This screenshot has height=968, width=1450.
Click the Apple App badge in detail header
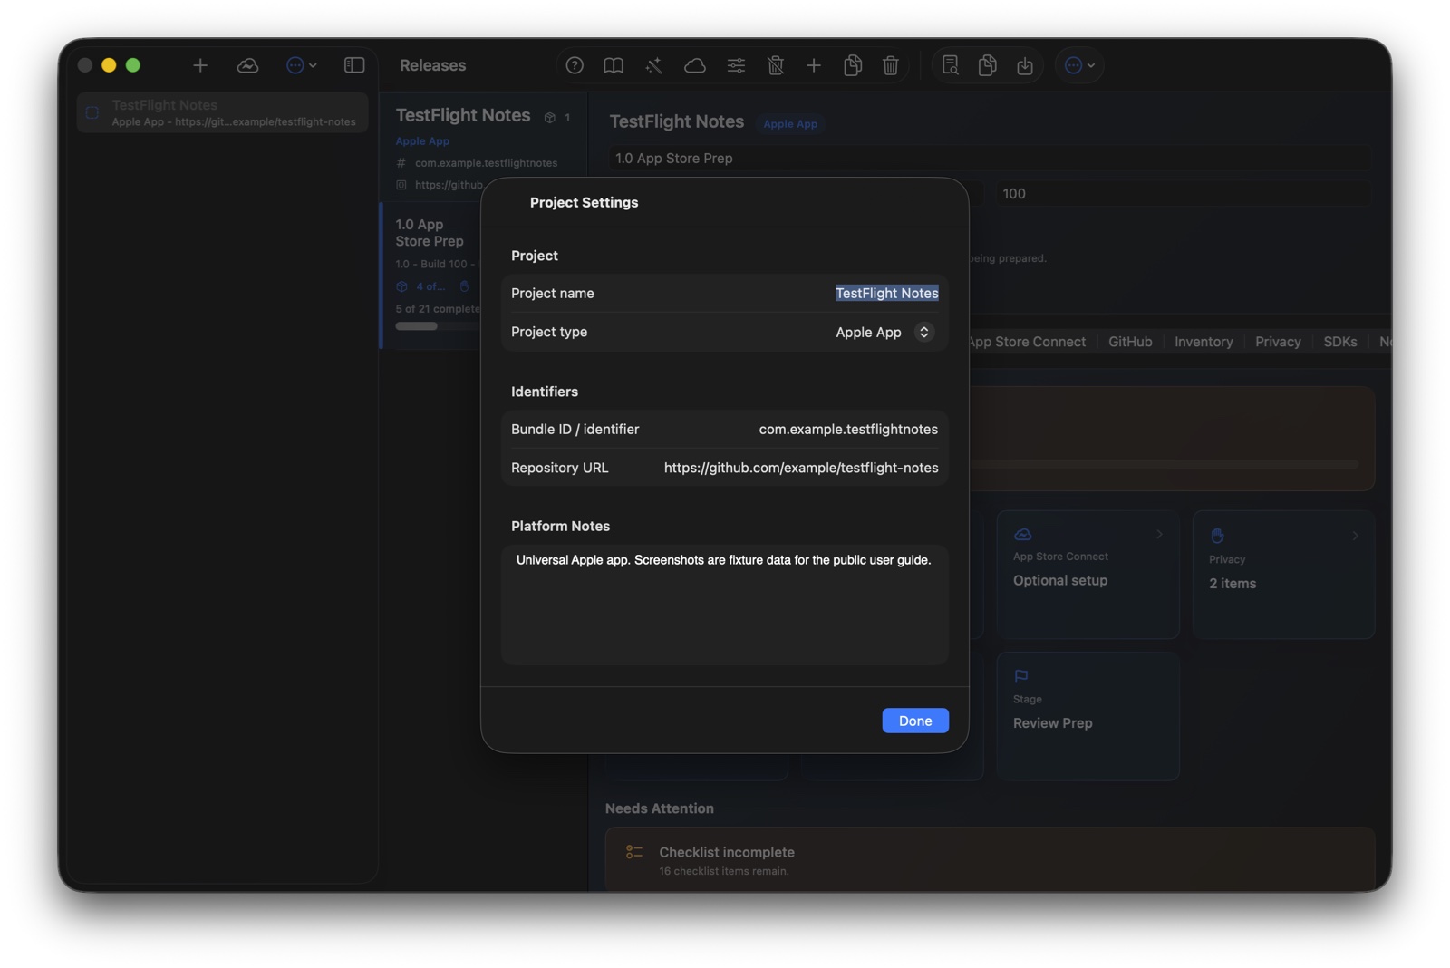tap(790, 124)
